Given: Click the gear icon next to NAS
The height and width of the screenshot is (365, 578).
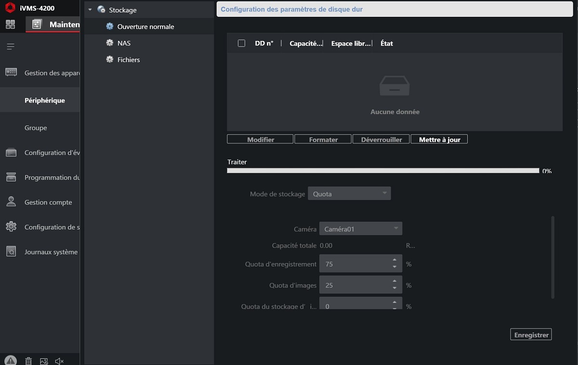Looking at the screenshot, I should tap(110, 43).
